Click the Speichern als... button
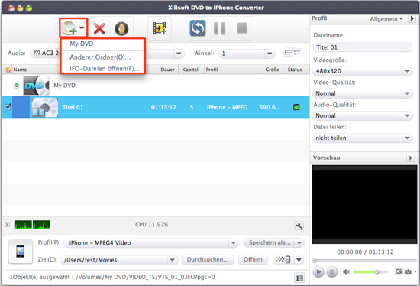The height and width of the screenshot is (286, 420). [269, 242]
